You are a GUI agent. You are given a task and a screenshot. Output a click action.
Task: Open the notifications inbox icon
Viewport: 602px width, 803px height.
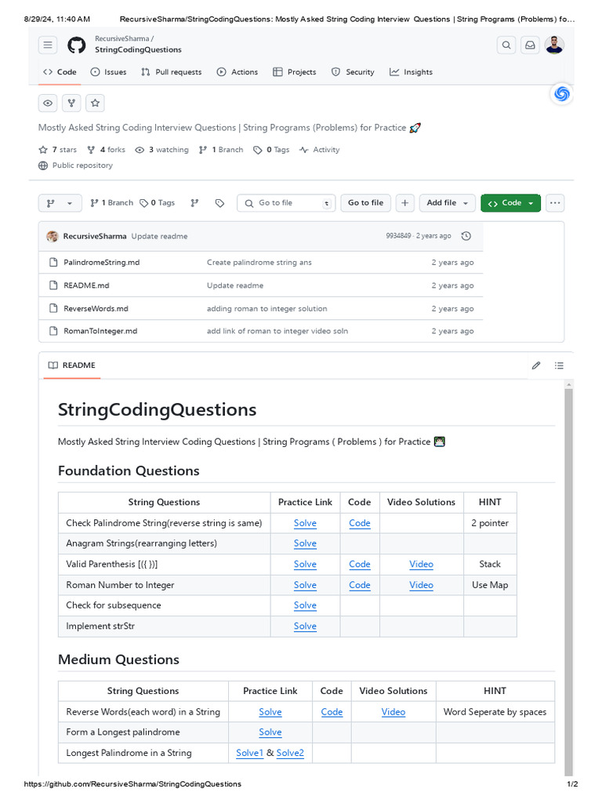coord(530,45)
